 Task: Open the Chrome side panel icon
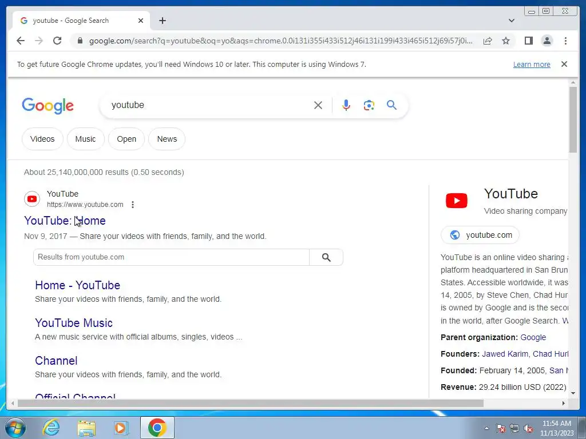coord(528,41)
